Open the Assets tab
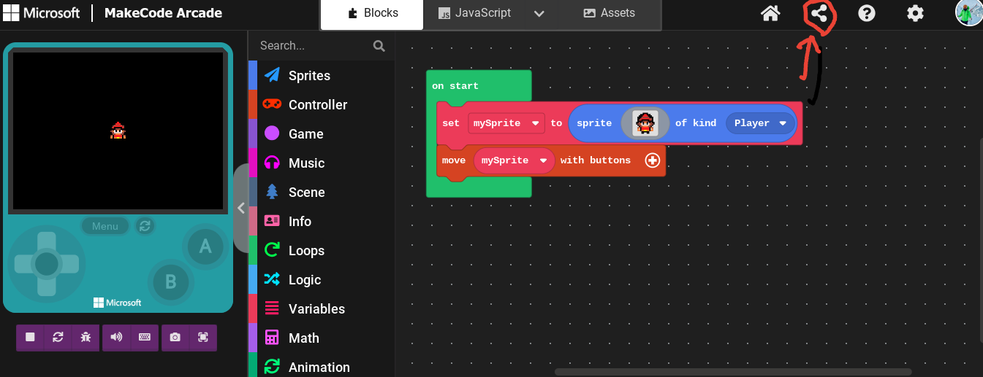 [609, 13]
